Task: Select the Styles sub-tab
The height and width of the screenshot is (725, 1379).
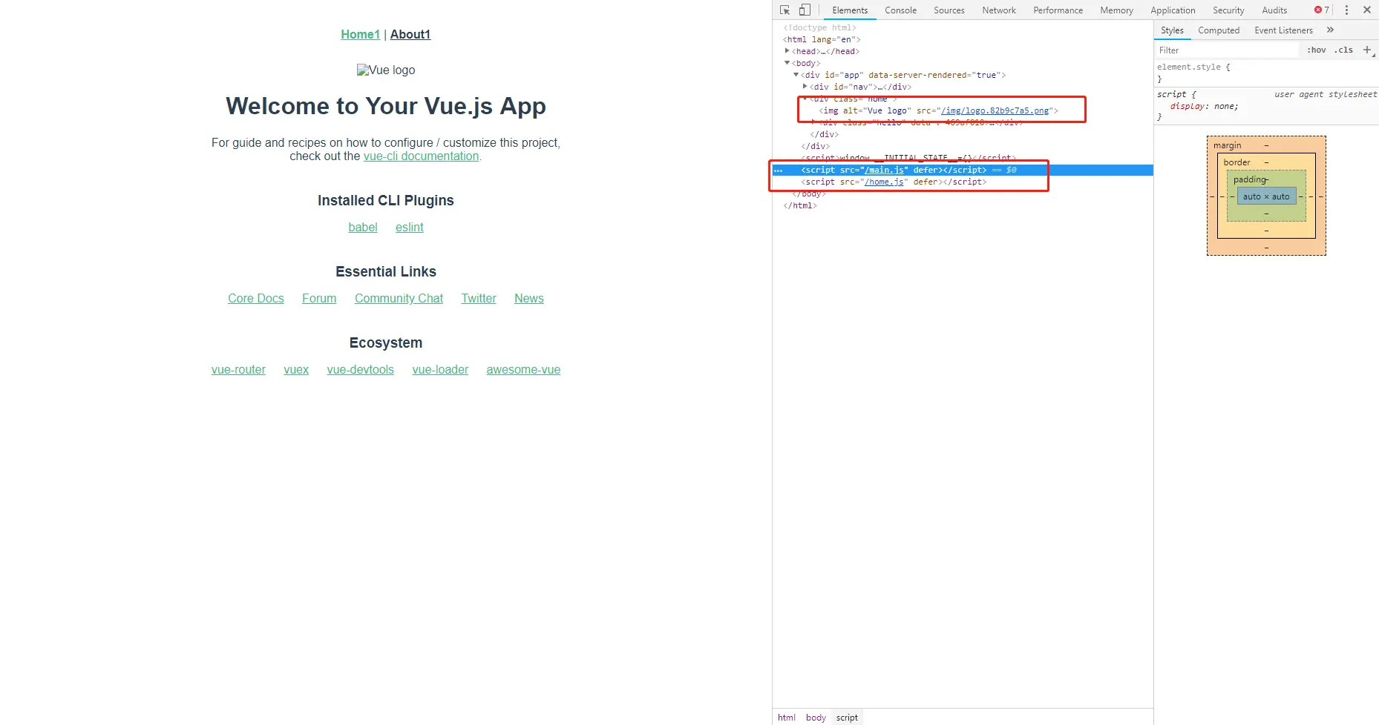Action: coord(1172,30)
